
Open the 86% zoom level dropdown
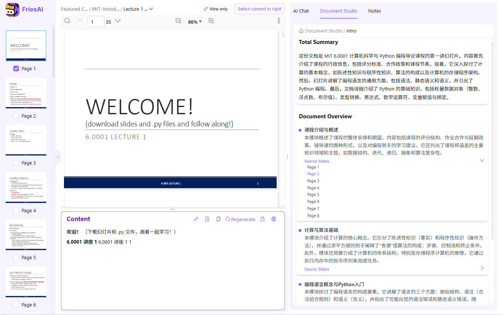(195, 21)
